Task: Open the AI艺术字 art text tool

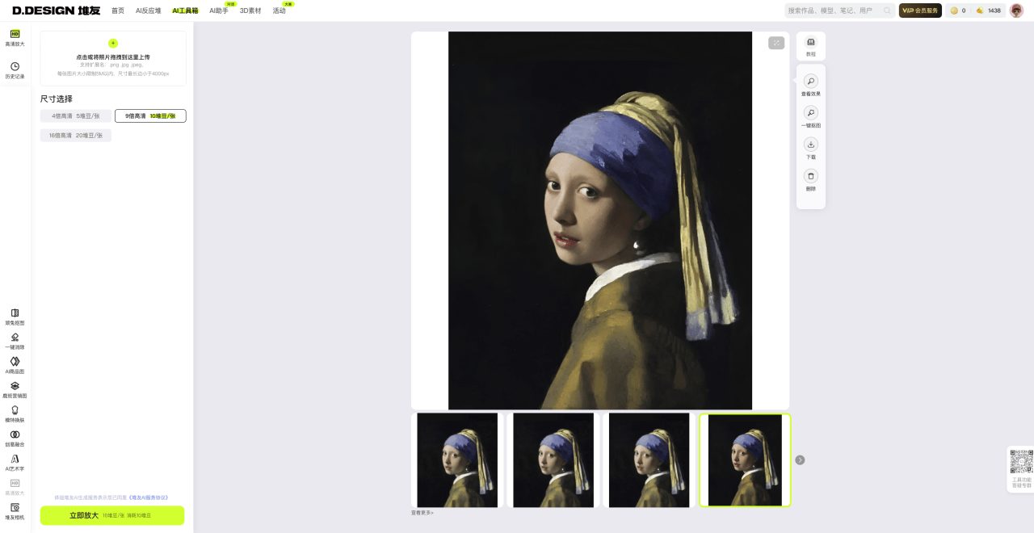Action: coord(15,462)
